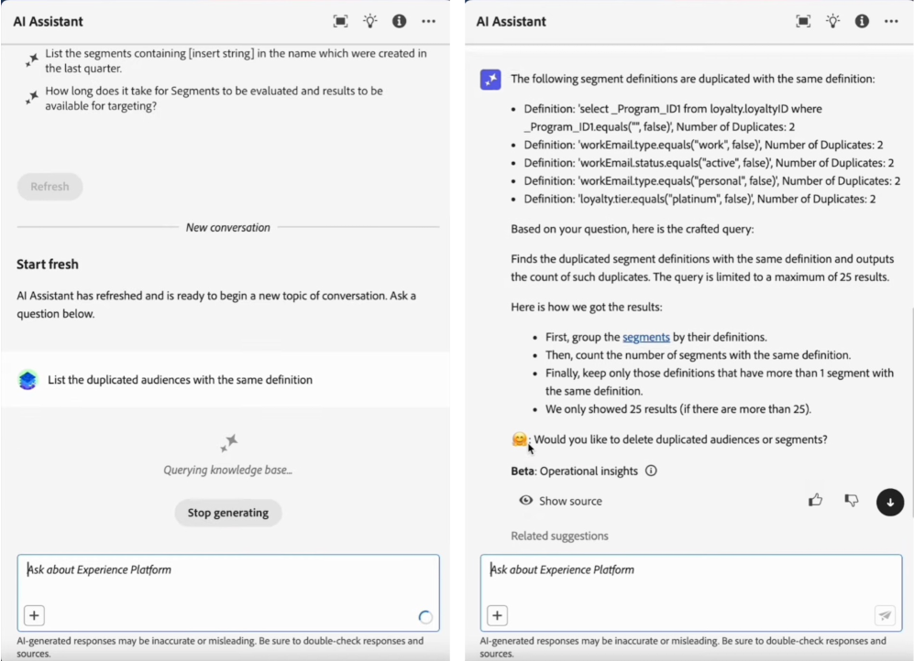This screenshot has width=914, height=661.
Task: Toggle full-screen view in the right AI Assistant panel
Action: 804,21
